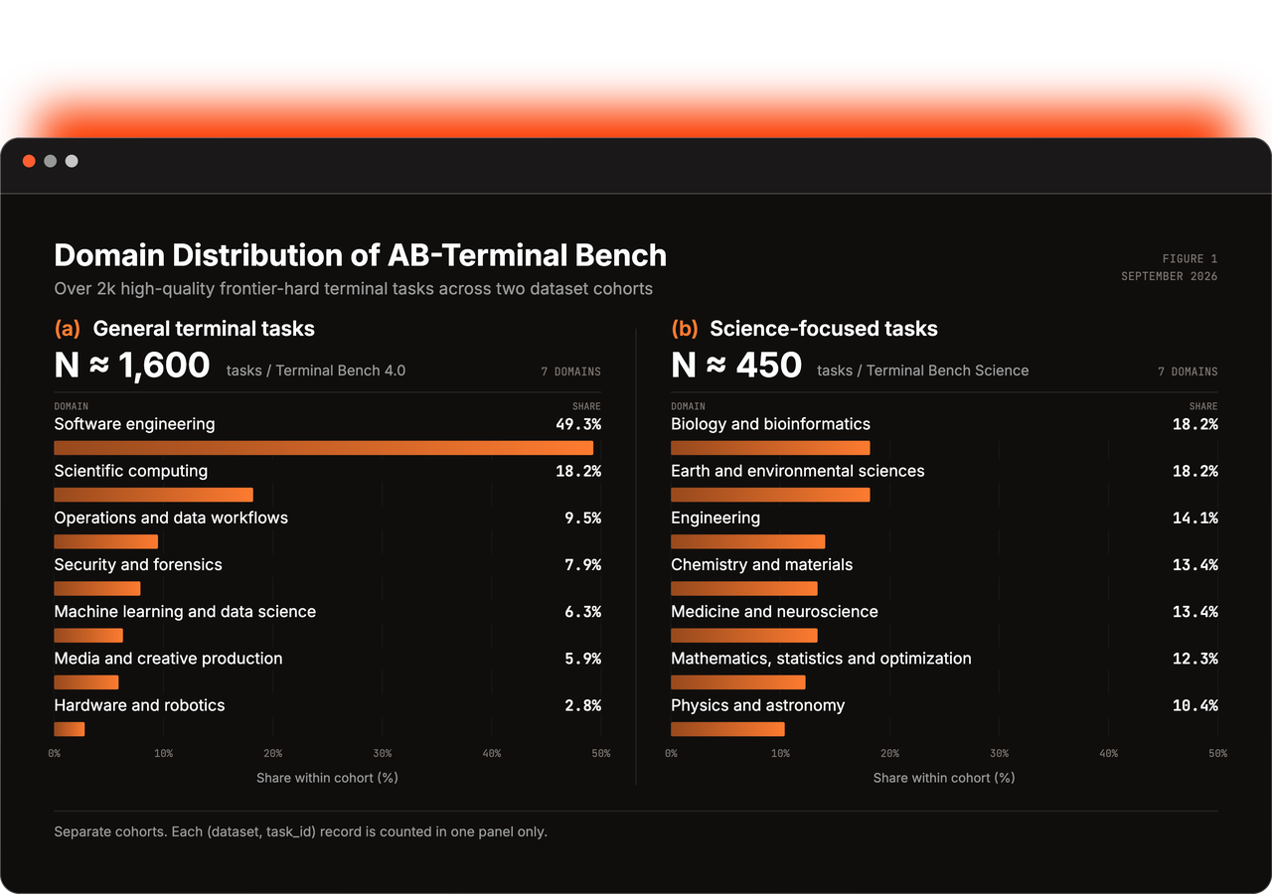The image size is (1272, 894).
Task: Click Security and forensics label
Action: [138, 564]
